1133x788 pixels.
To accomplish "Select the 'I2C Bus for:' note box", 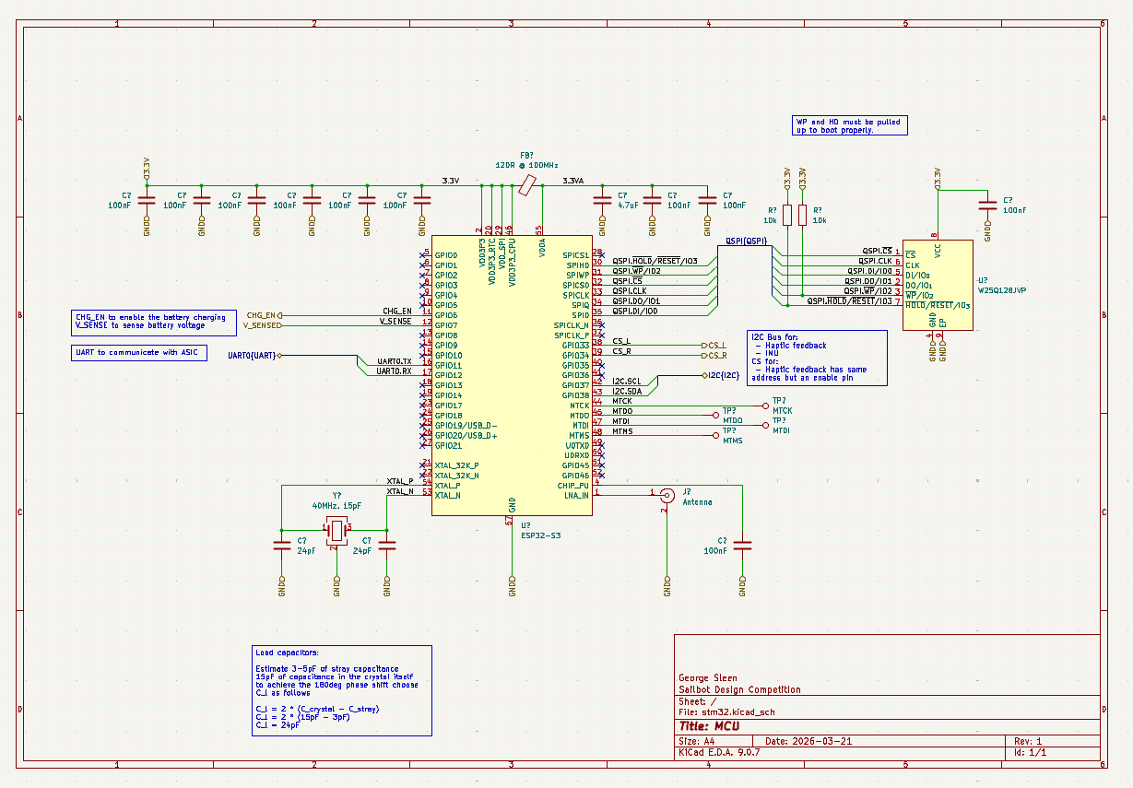I will [x=817, y=359].
